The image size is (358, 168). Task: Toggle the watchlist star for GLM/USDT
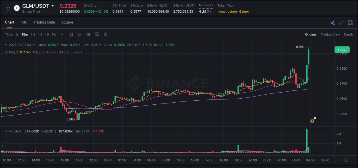(x=8, y=8)
